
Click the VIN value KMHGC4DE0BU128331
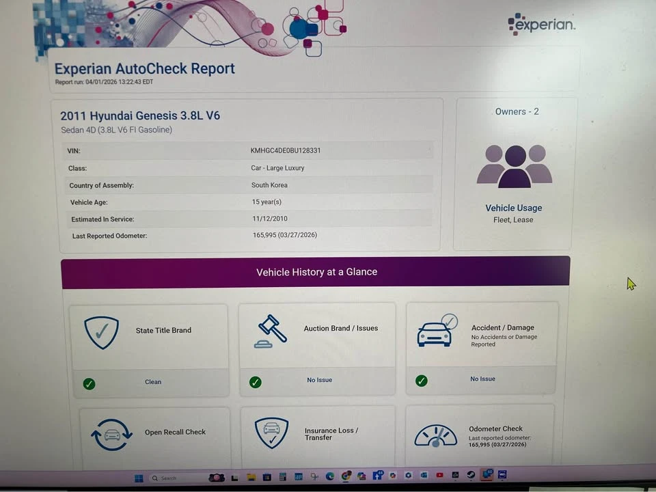[x=286, y=150]
